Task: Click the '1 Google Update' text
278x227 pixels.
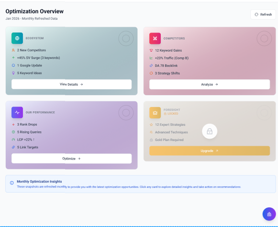Action: [x=30, y=65]
